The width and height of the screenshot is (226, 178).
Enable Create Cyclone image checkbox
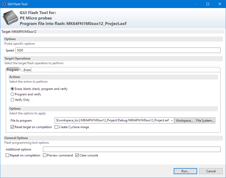click(x=56, y=127)
